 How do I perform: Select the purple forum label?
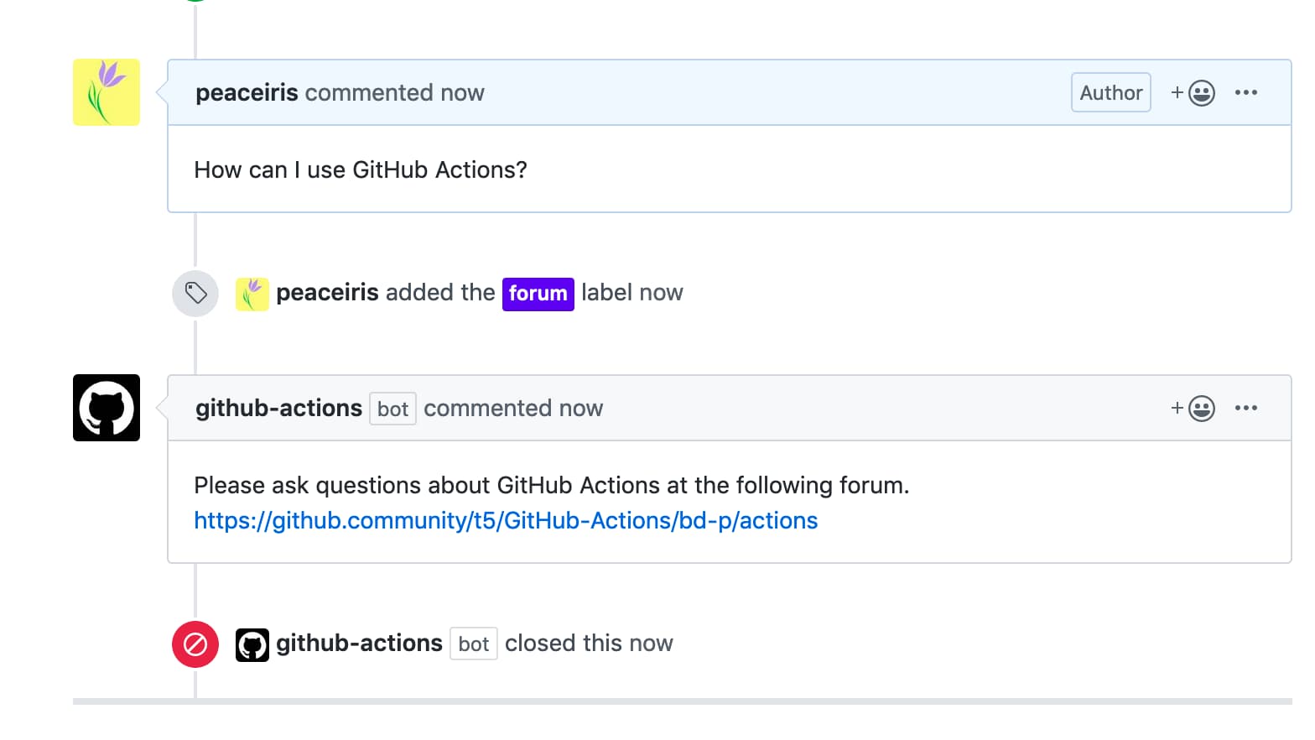click(x=538, y=294)
